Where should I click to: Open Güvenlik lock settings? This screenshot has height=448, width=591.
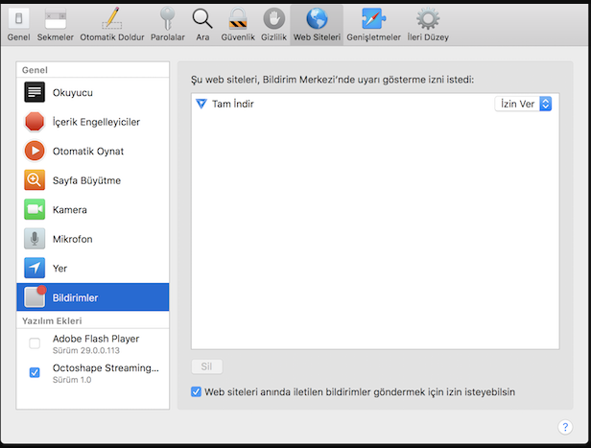tap(239, 24)
